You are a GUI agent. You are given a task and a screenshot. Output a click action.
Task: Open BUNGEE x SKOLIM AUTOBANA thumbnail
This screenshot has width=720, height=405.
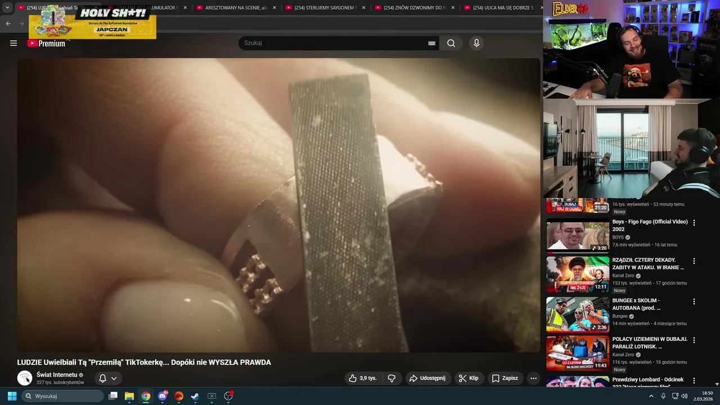pos(578,314)
